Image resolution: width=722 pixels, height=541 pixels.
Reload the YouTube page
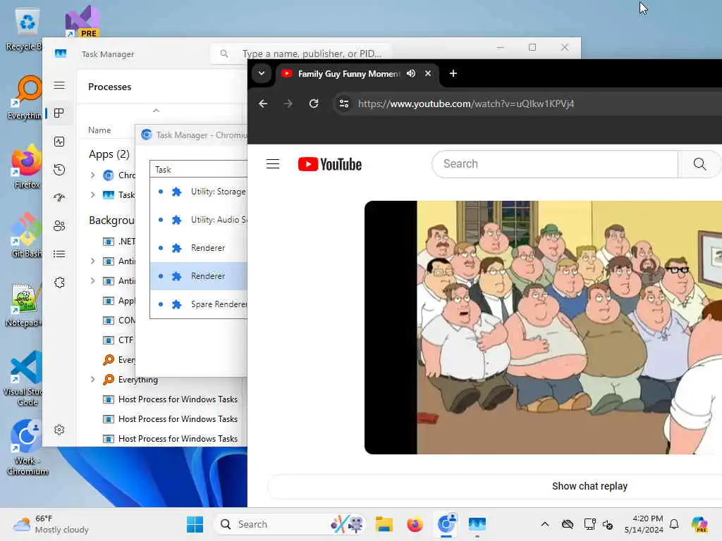pos(314,104)
